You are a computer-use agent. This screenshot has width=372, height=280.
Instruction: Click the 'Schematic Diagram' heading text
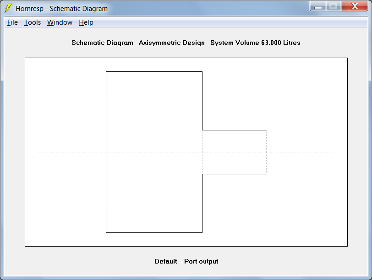click(102, 43)
